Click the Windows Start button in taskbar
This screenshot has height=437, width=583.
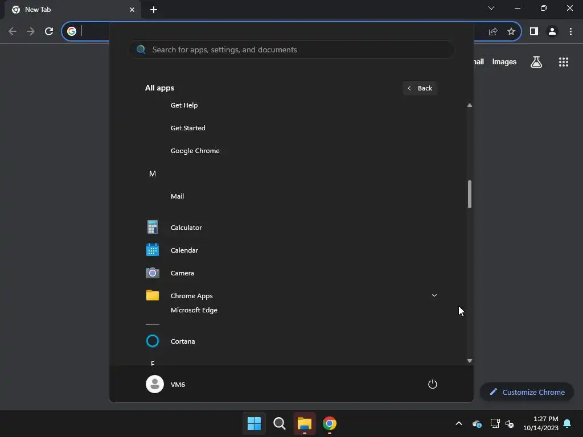pos(254,423)
